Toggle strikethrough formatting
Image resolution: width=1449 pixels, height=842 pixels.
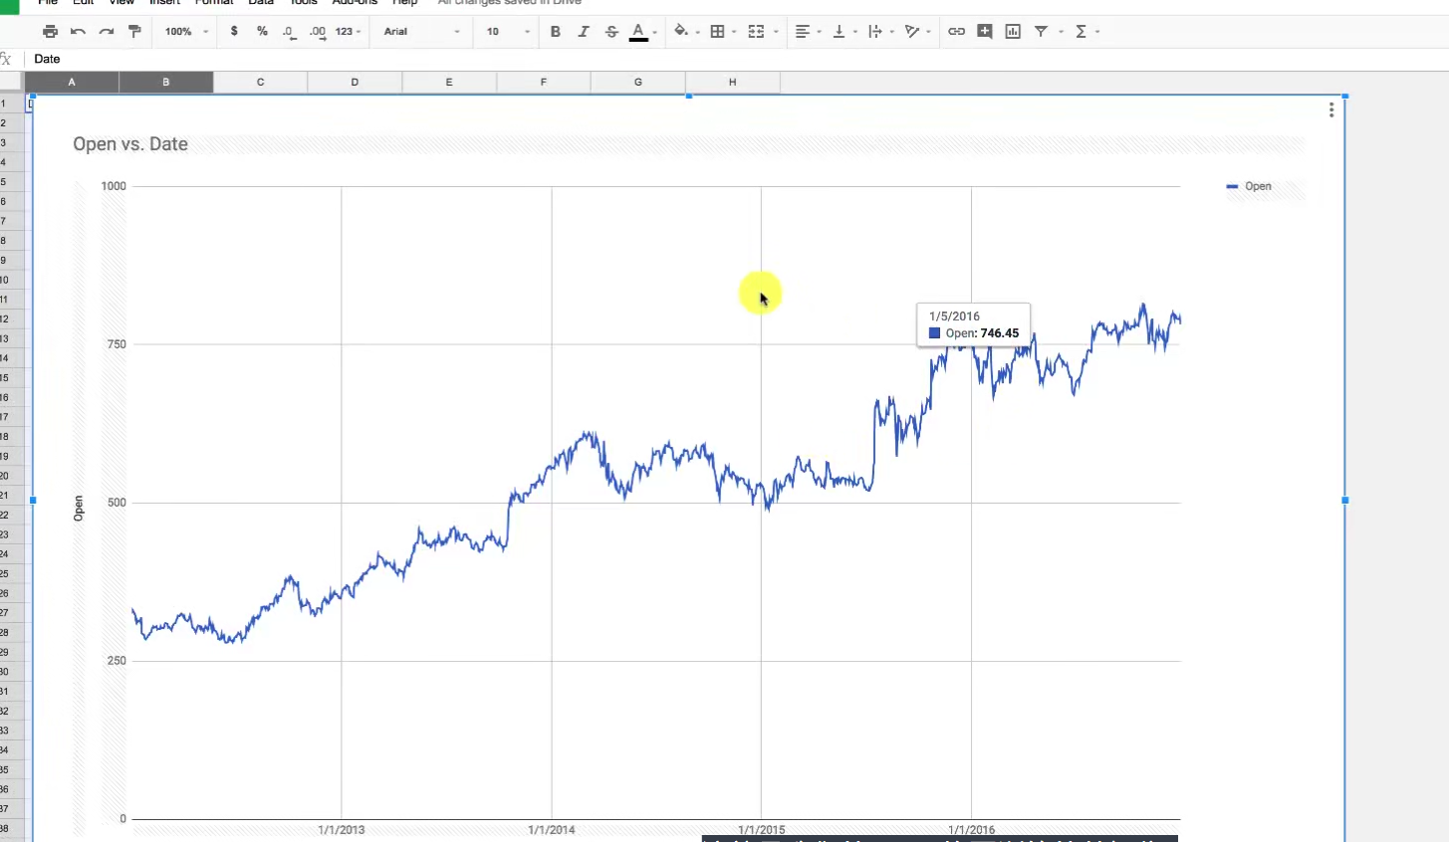pyautogui.click(x=611, y=32)
